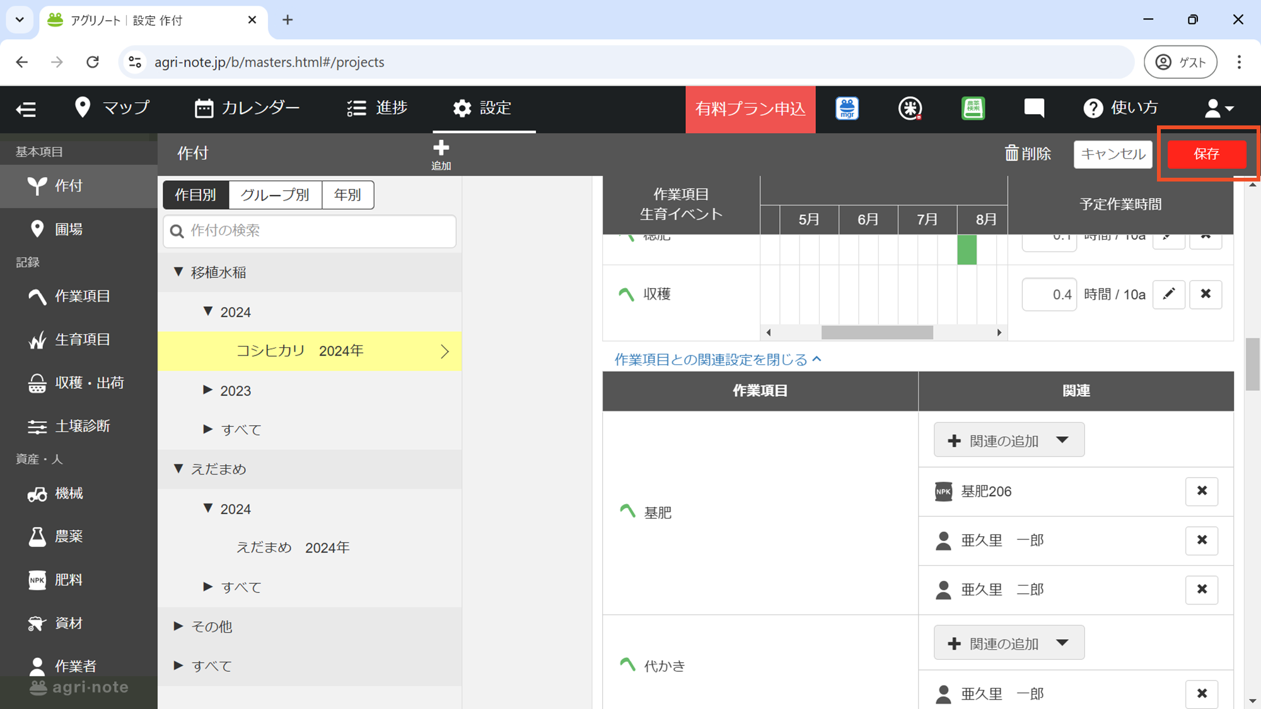
Task: Open the chat message bubble icon
Action: (1034, 108)
